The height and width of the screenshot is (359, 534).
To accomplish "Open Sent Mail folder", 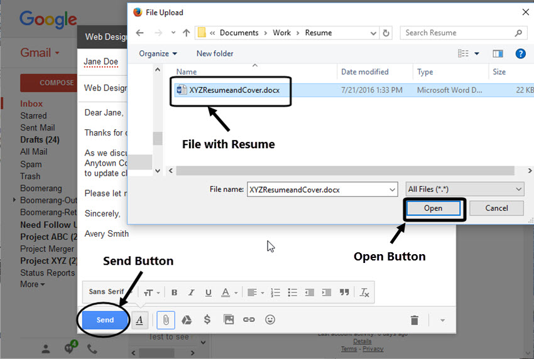I will point(38,127).
